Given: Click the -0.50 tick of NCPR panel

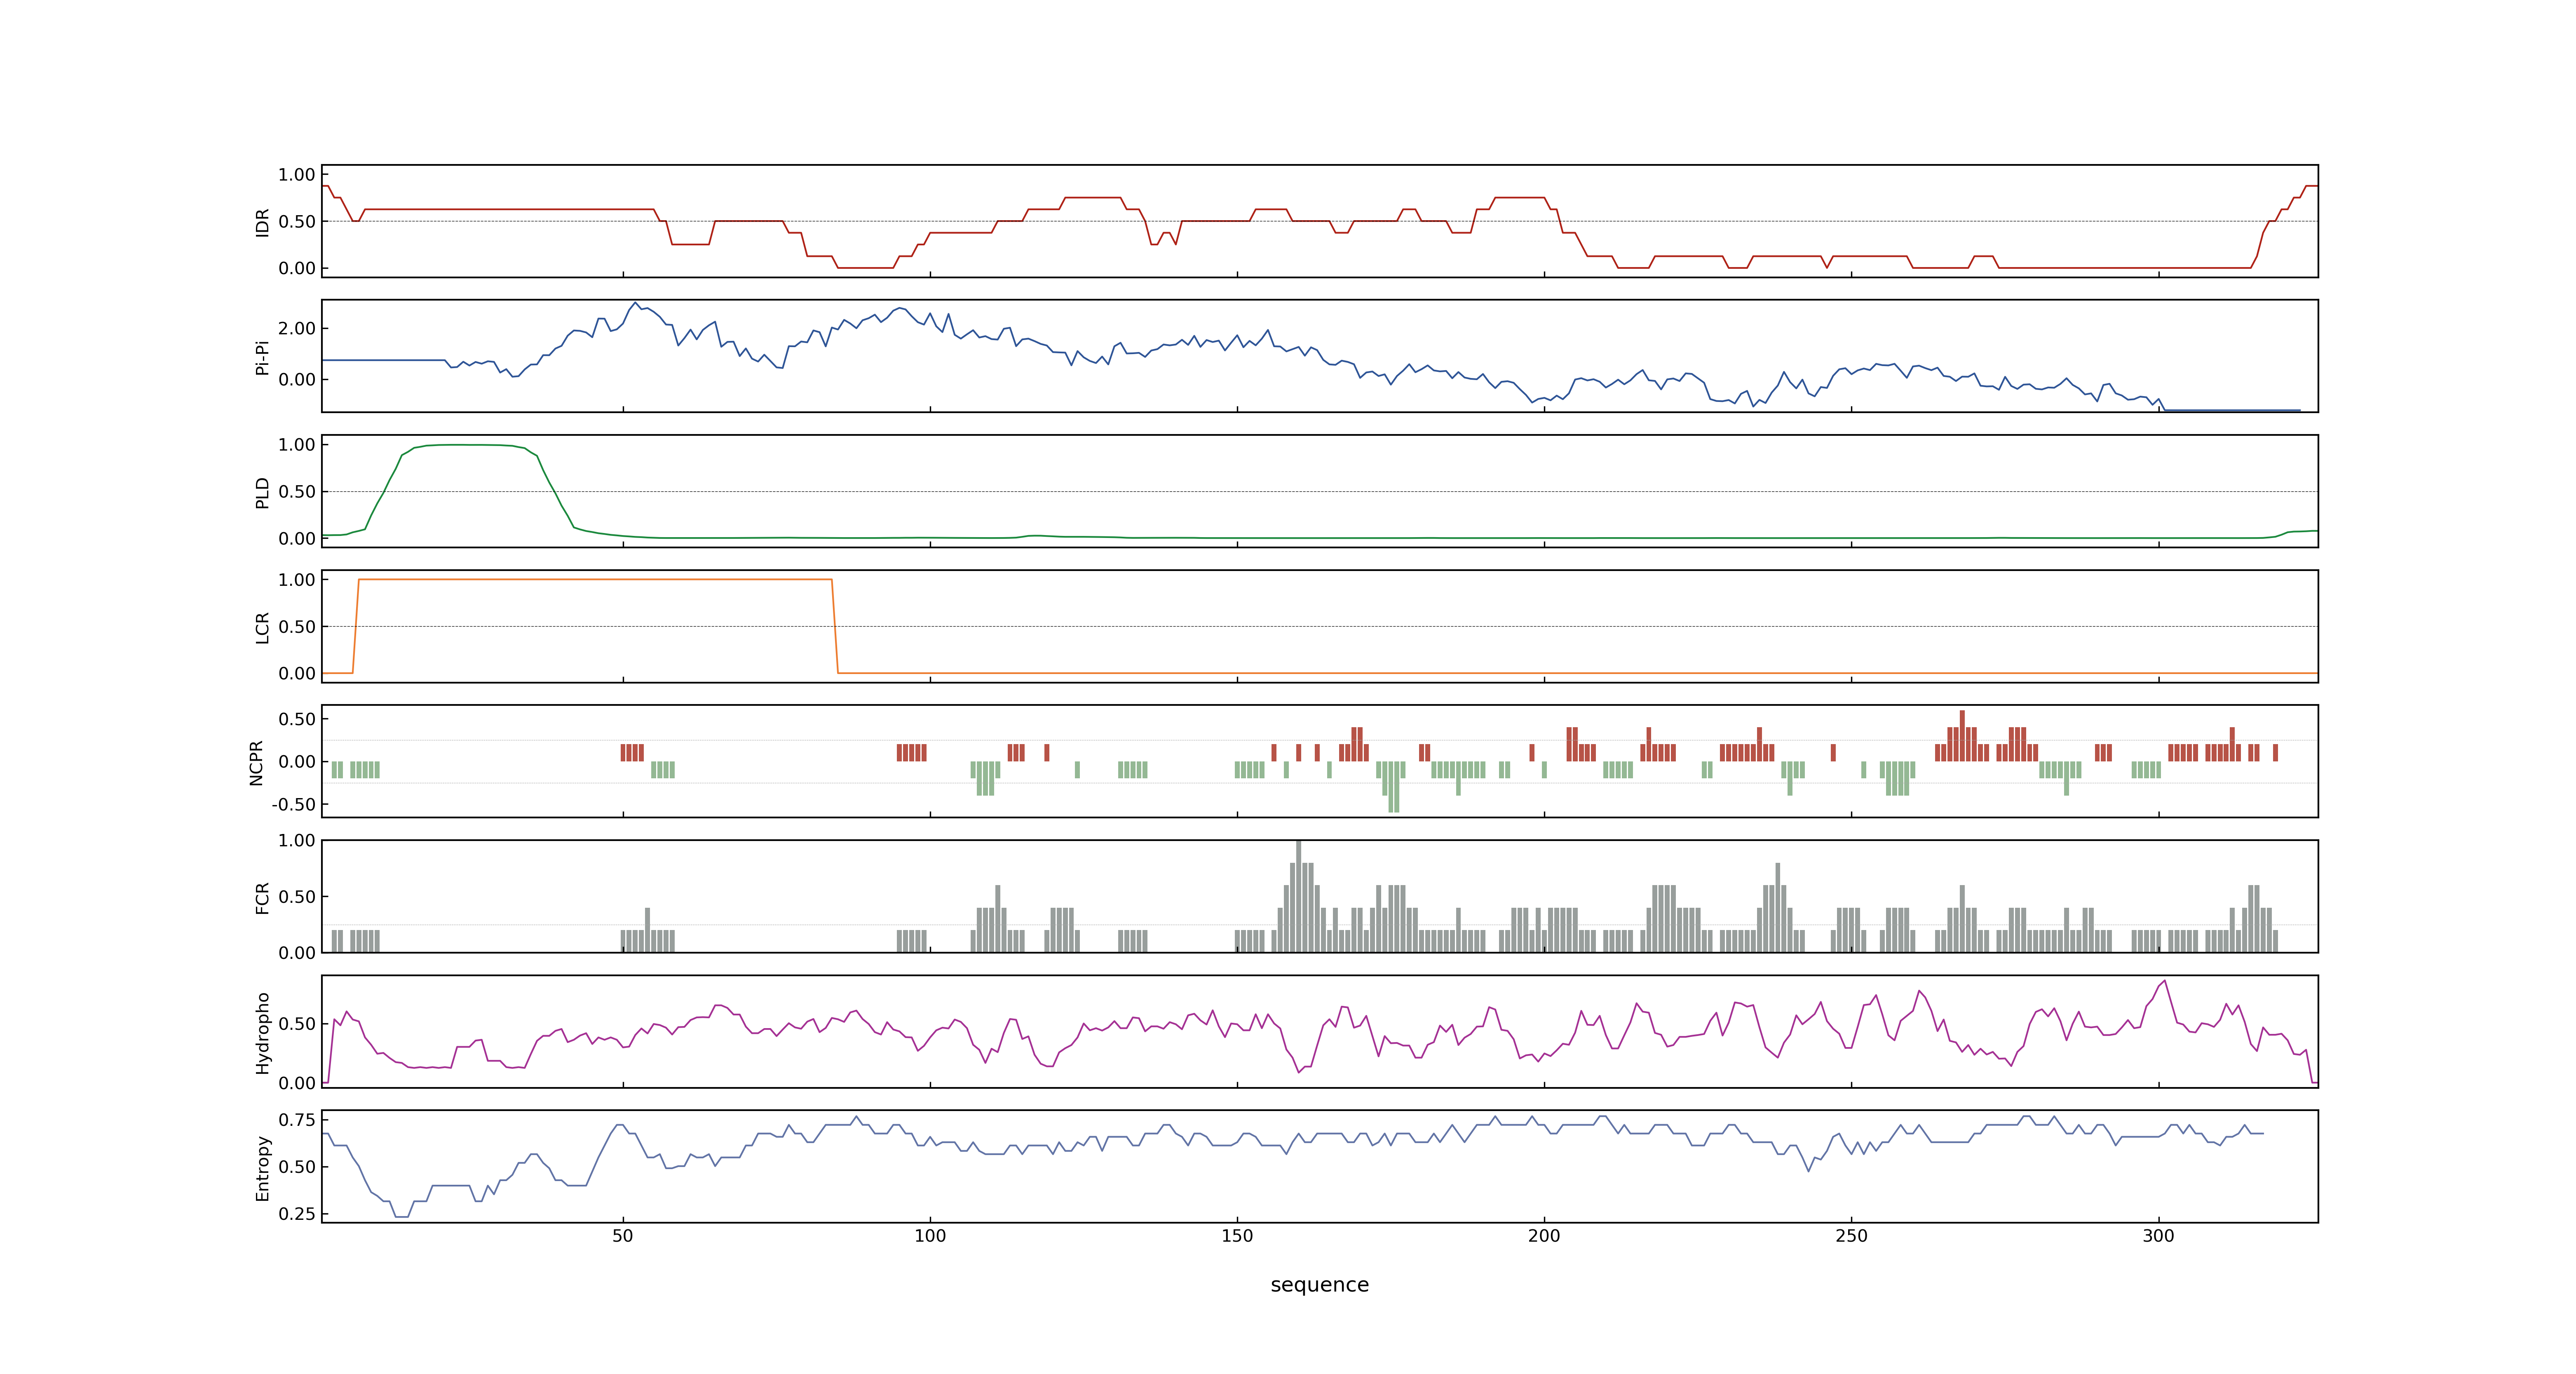Looking at the screenshot, I should click(x=293, y=805).
